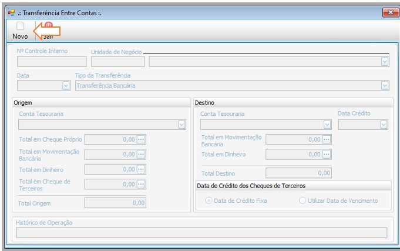400x251 pixels.
Task: Click the Sair exit toolbar button
Action: tap(48, 31)
